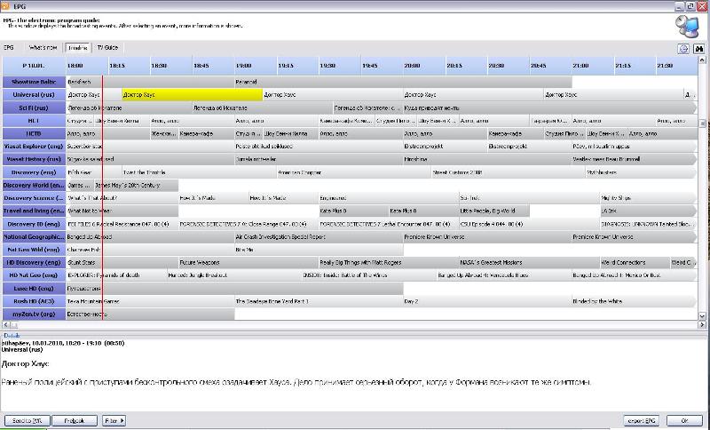This screenshot has width=710, height=430.
Task: Select the Travel and living channel header
Action: (x=34, y=211)
